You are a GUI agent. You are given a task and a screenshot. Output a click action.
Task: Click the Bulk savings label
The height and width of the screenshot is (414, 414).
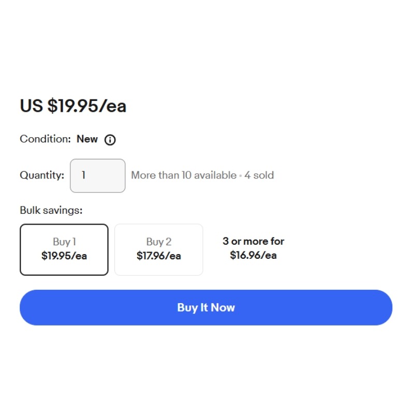(51, 210)
